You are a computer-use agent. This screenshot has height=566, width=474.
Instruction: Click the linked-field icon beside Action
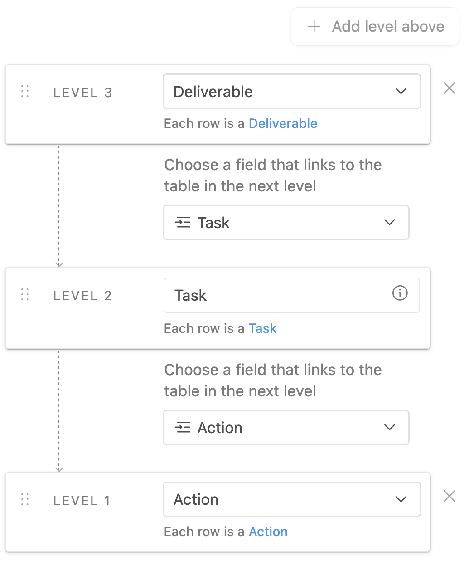point(183,428)
